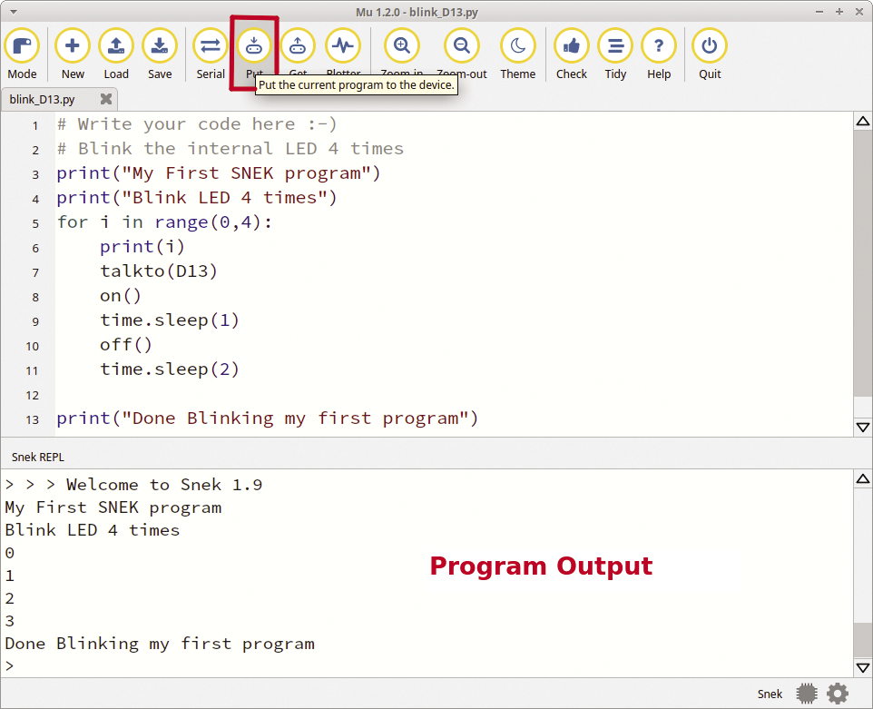Zoom out the editor text

(462, 54)
